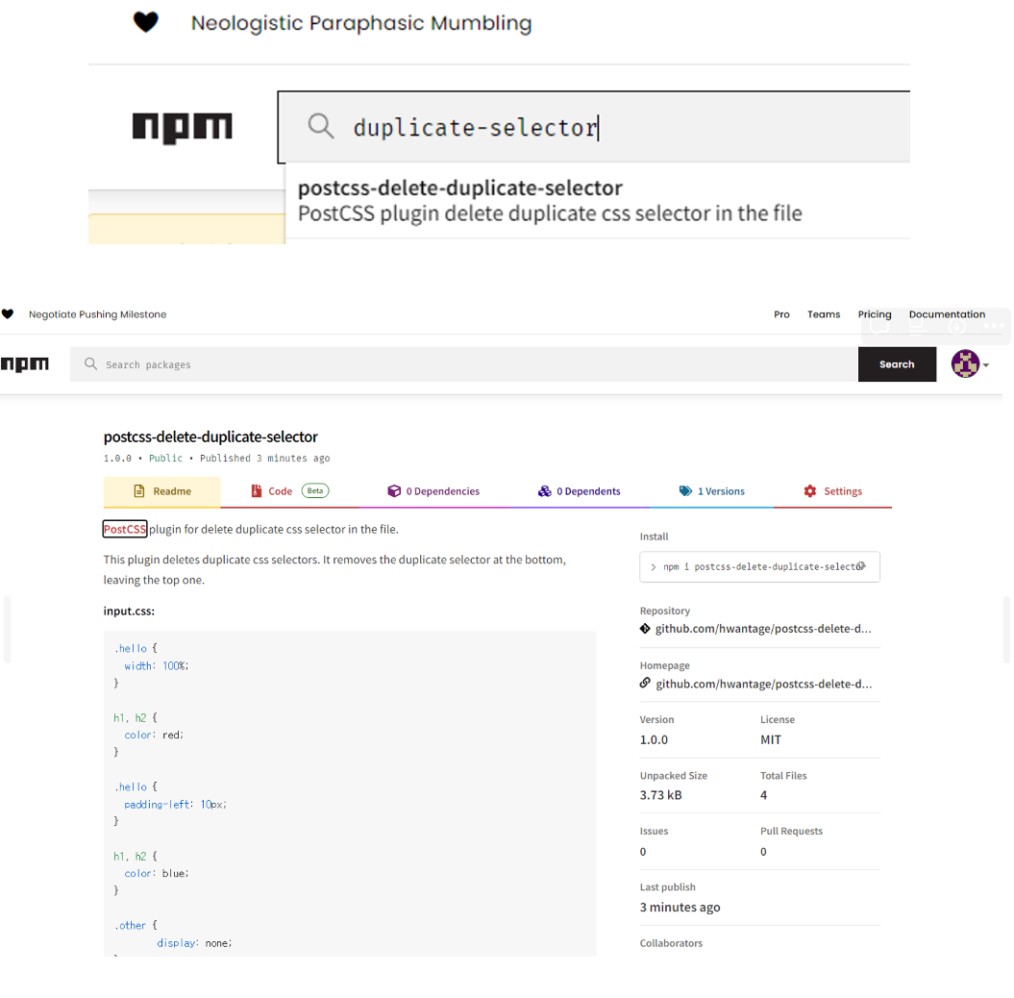1014x998 pixels.
Task: Open the 1 Versions tab
Action: (x=712, y=491)
